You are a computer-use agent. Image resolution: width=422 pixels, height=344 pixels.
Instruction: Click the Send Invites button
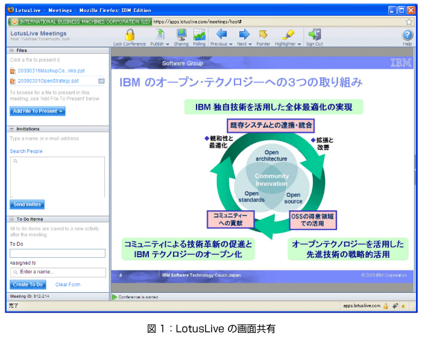[x=27, y=204]
